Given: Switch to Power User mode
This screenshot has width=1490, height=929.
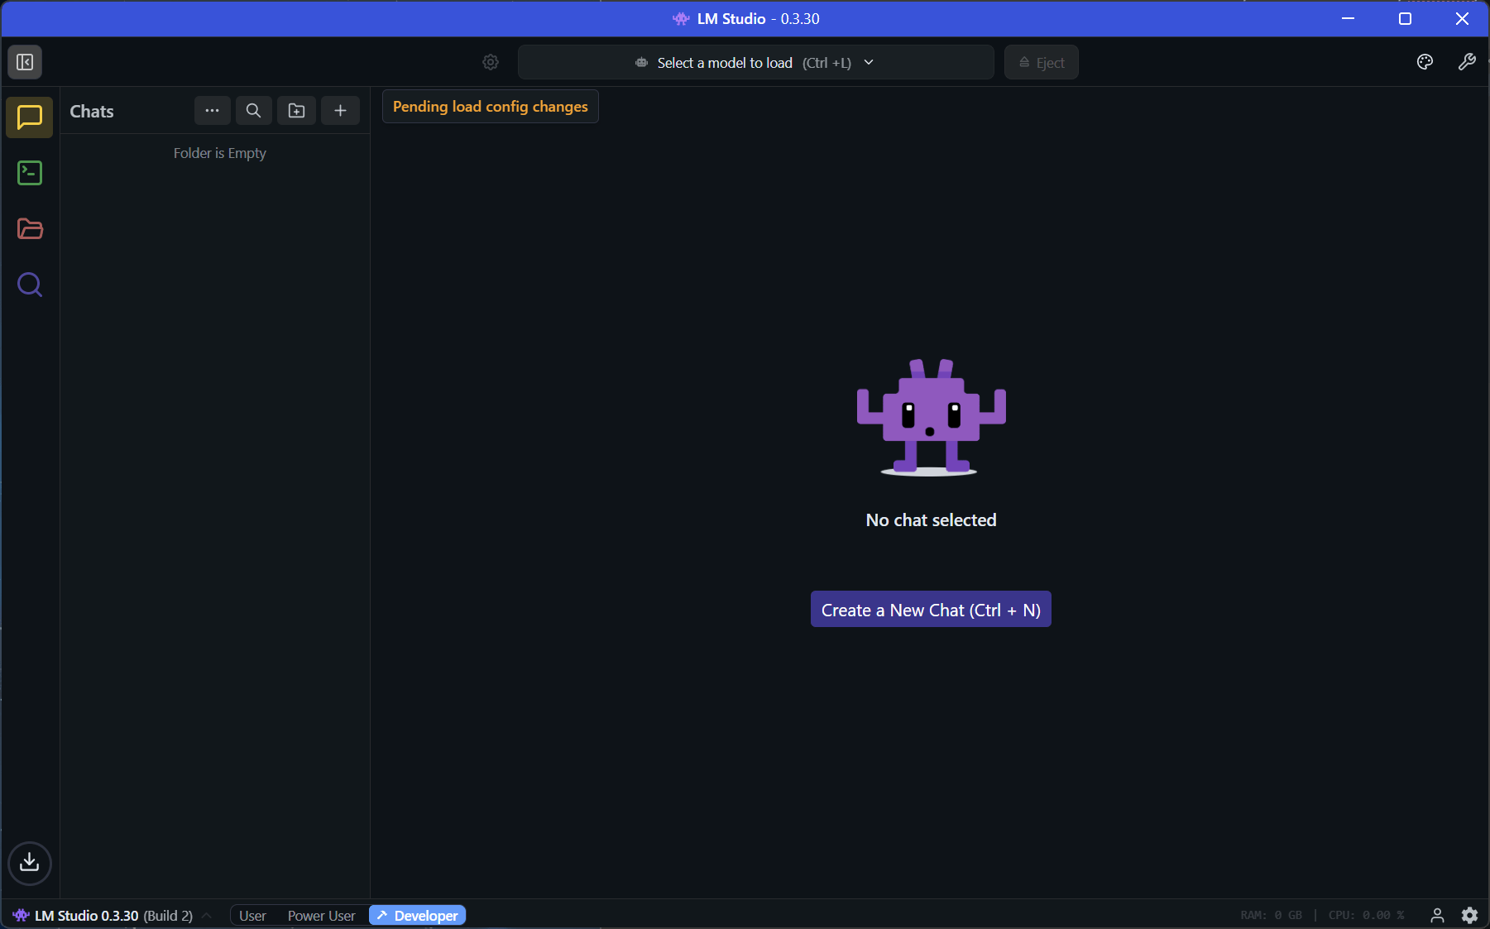Looking at the screenshot, I should (x=321, y=916).
